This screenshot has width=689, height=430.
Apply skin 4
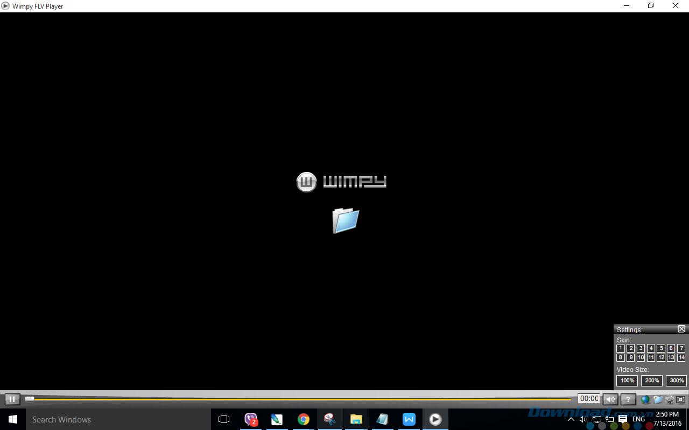point(651,348)
